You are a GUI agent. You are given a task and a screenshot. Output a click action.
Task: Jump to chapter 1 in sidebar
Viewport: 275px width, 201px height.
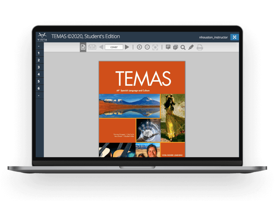[39, 53]
